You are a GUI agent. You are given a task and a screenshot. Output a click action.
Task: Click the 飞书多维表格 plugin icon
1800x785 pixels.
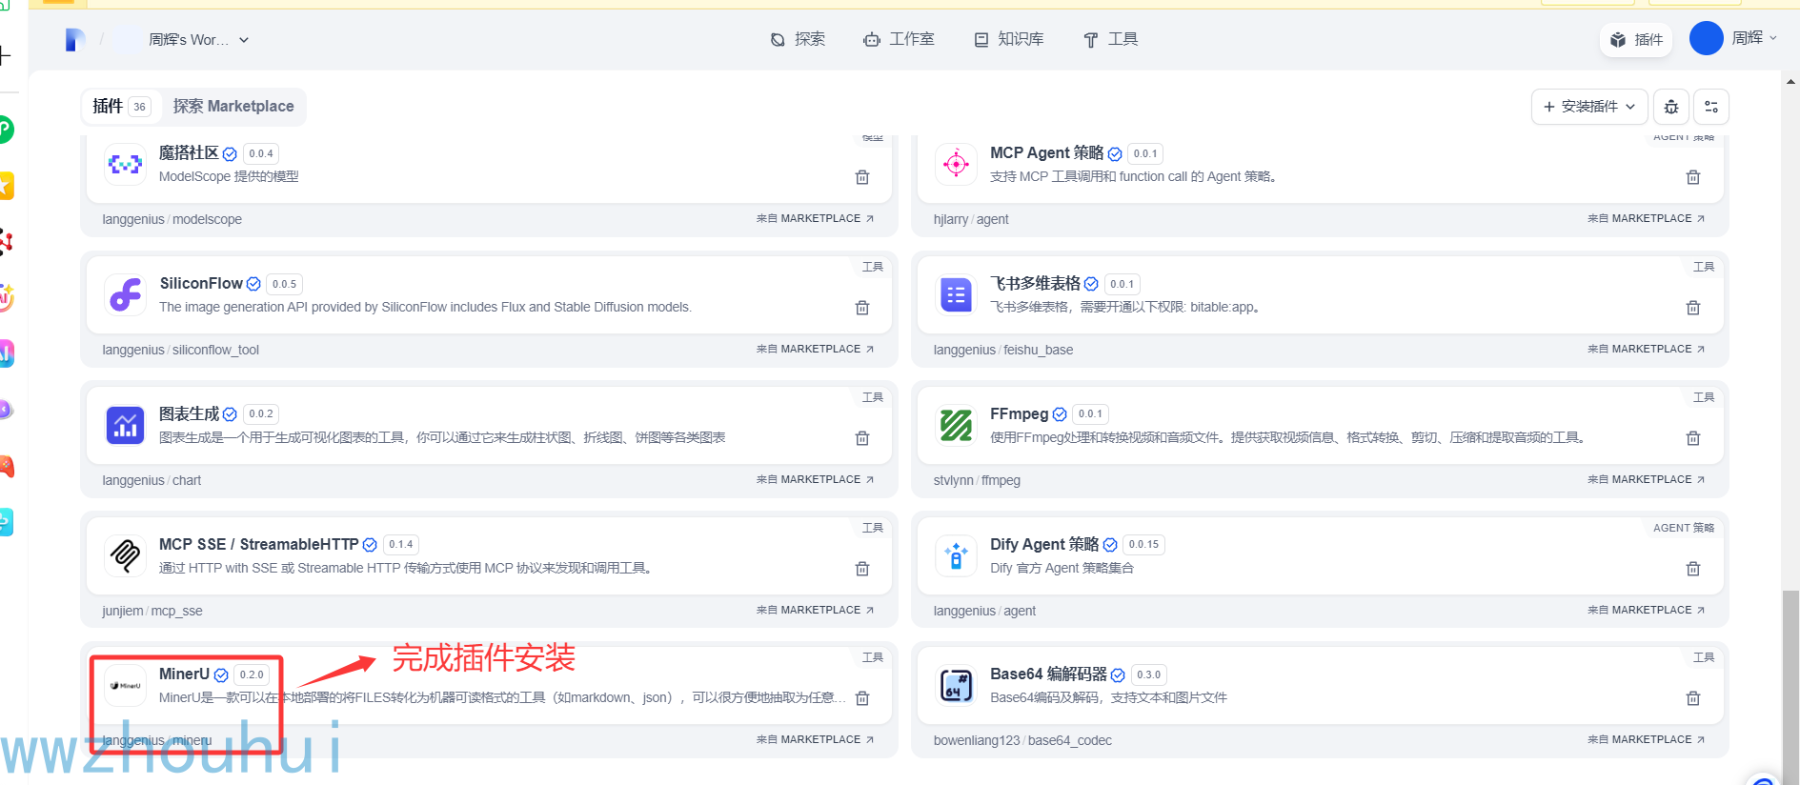coord(956,294)
